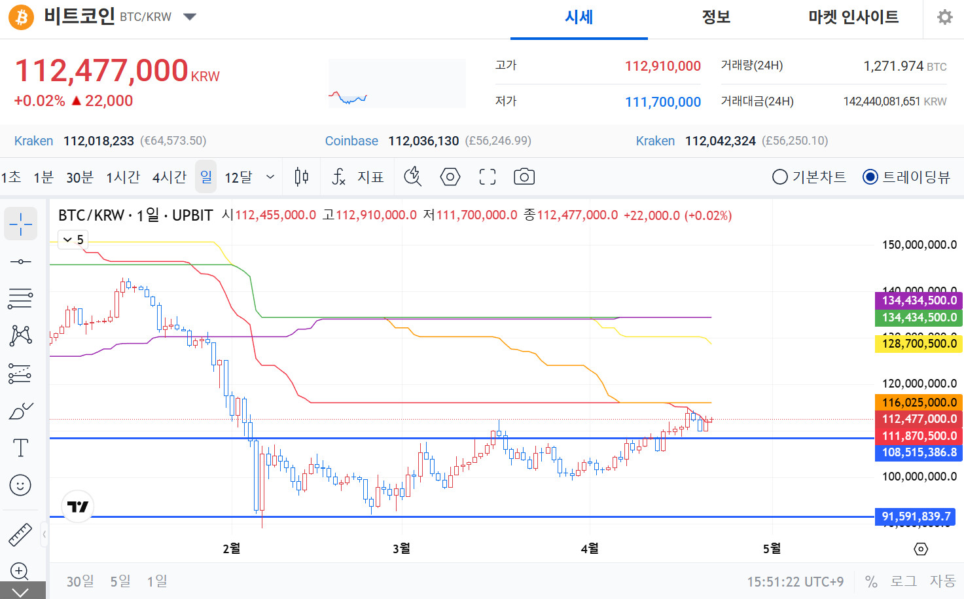This screenshot has height=599, width=964.
Task: Open the candlestick chart type selector
Action: (302, 177)
